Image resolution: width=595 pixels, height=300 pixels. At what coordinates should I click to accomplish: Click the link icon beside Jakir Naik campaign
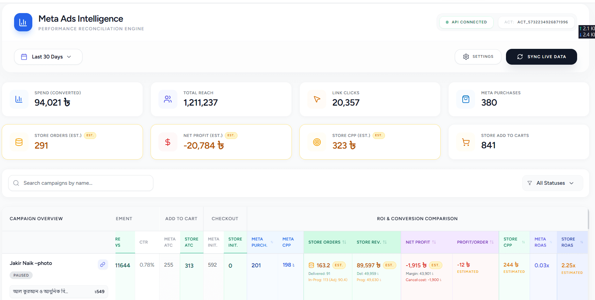103,265
